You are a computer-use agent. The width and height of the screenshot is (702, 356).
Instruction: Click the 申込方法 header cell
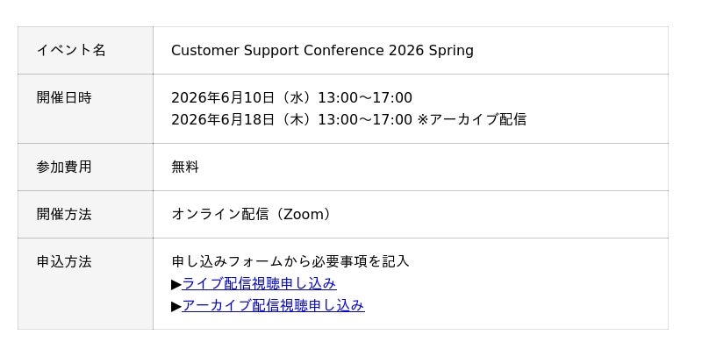click(x=64, y=261)
